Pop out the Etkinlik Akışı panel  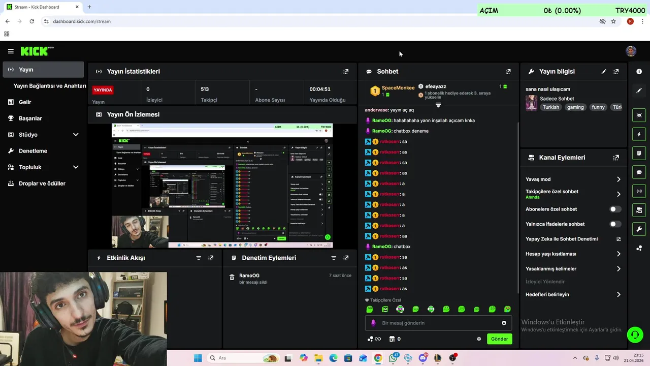[211, 258]
